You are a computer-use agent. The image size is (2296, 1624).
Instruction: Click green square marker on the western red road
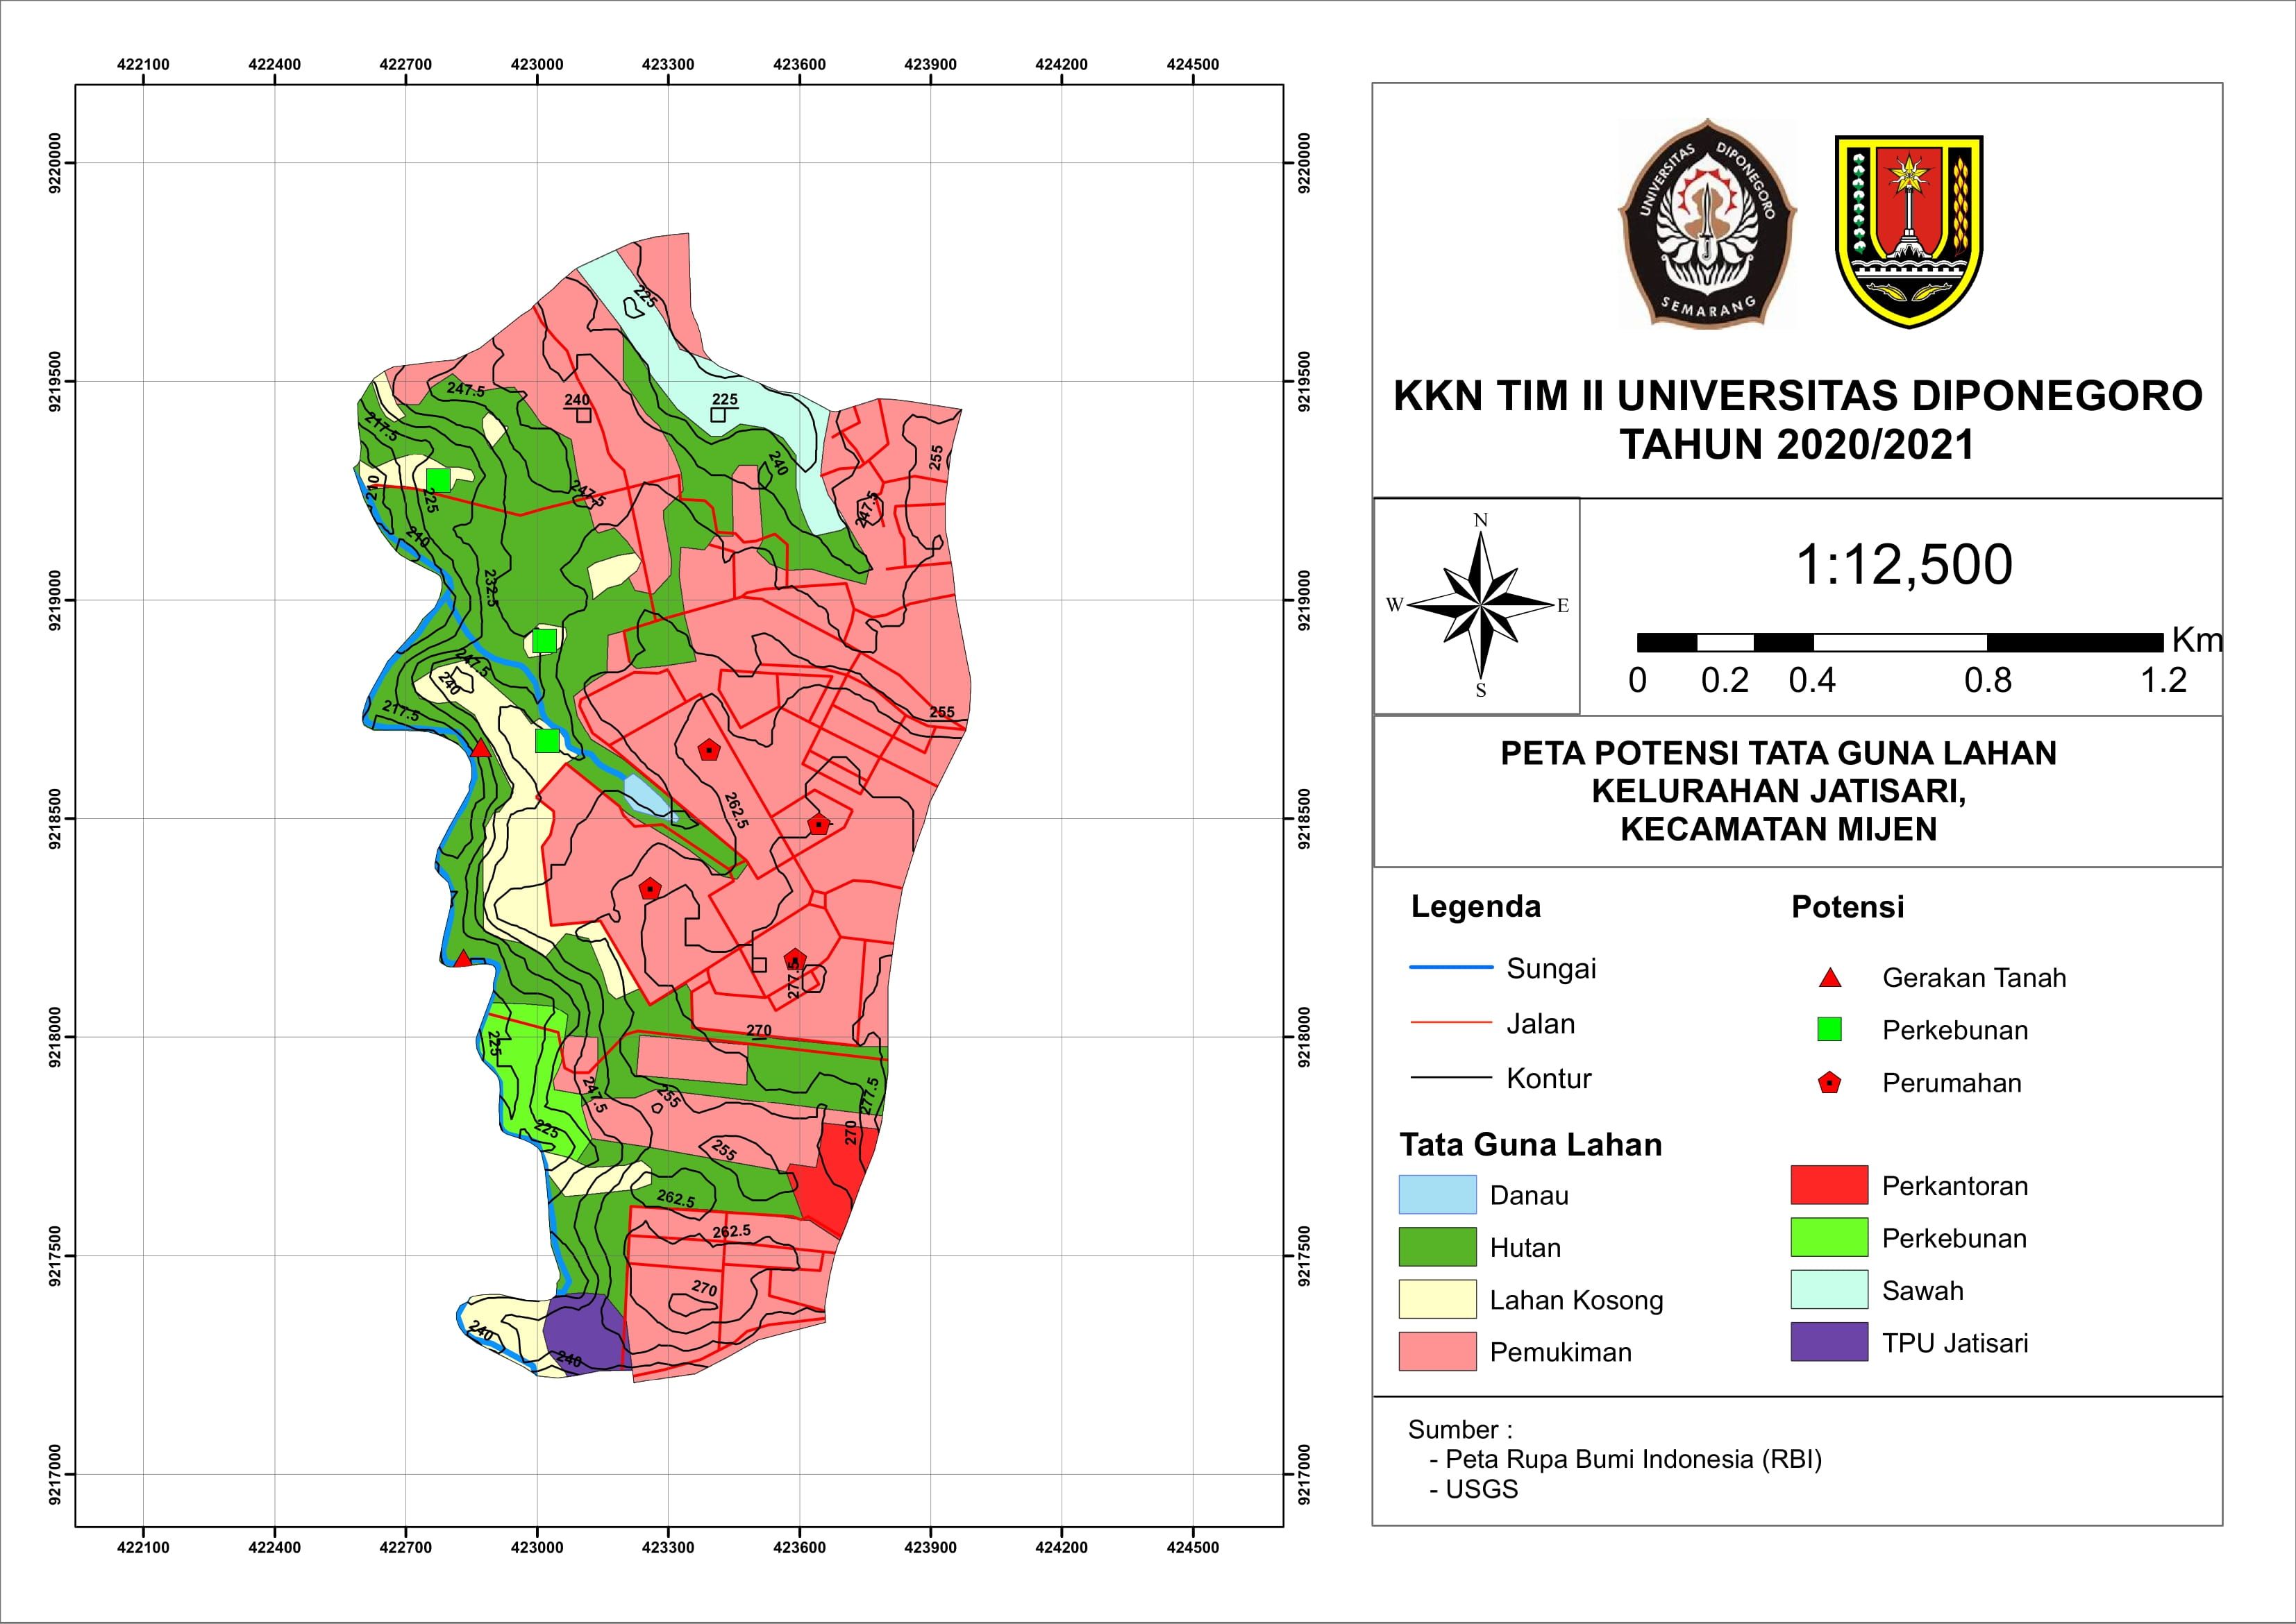(438, 480)
